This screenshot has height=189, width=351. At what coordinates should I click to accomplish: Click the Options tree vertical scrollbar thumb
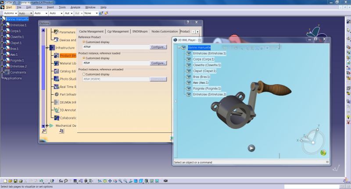pos(43,67)
